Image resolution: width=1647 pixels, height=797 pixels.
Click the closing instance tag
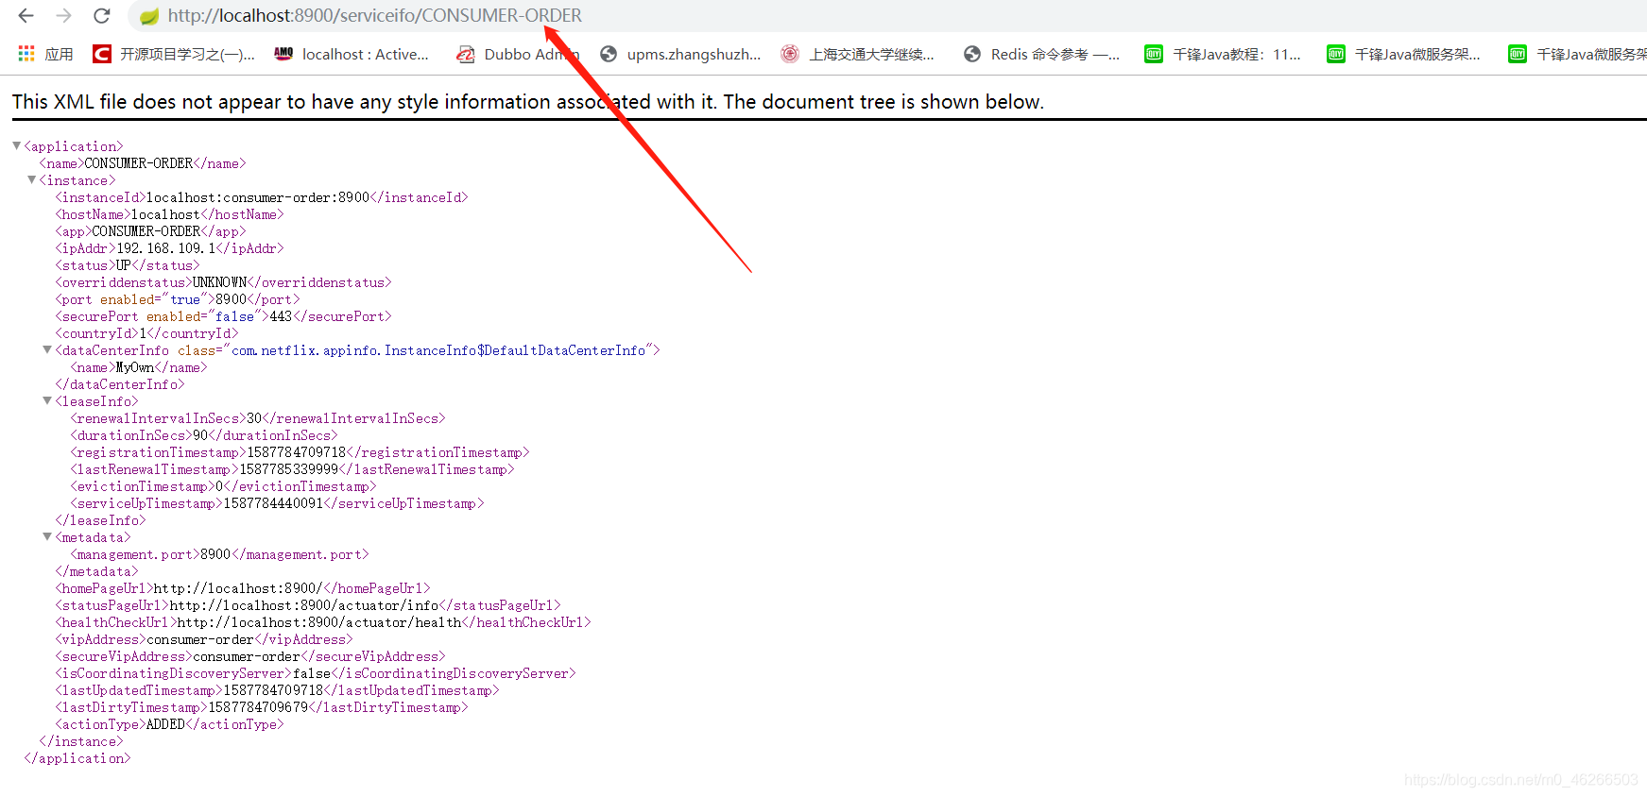(81, 741)
